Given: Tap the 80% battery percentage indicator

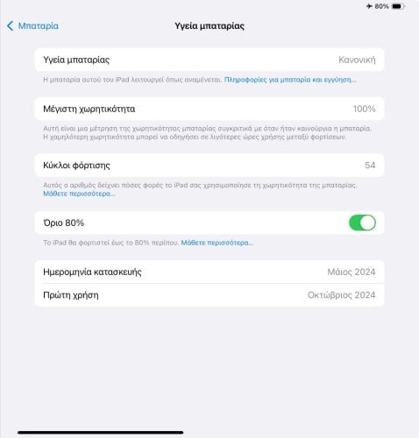Looking at the screenshot, I should click(381, 6).
